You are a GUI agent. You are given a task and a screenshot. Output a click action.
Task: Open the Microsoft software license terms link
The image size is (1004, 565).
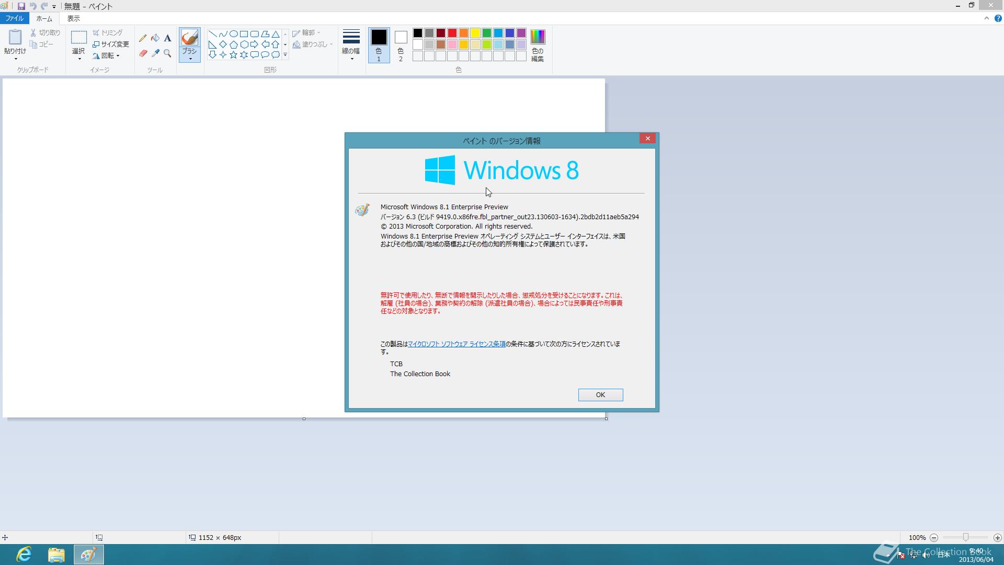[x=457, y=344]
